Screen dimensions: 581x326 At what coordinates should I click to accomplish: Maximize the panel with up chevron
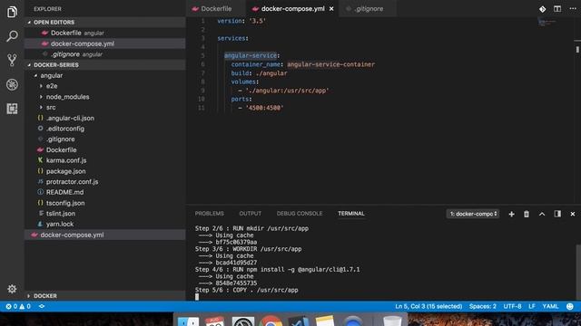(x=542, y=214)
